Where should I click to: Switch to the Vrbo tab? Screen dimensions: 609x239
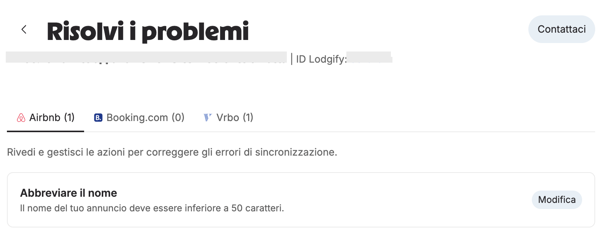pos(228,118)
